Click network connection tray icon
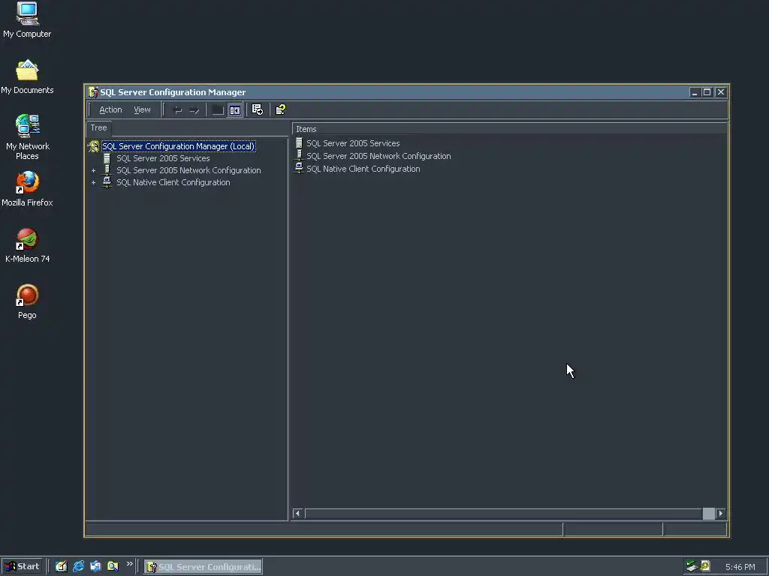This screenshot has width=769, height=576. point(692,566)
